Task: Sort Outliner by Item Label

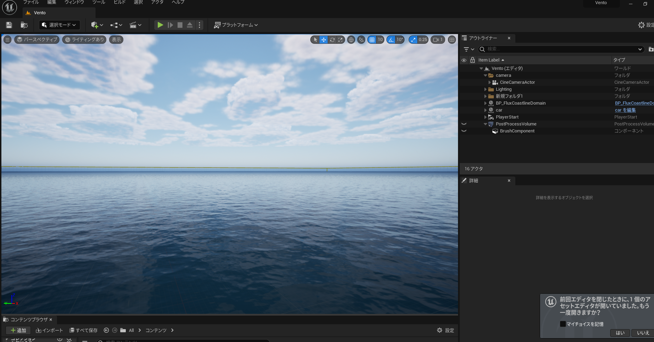Action: coord(491,60)
